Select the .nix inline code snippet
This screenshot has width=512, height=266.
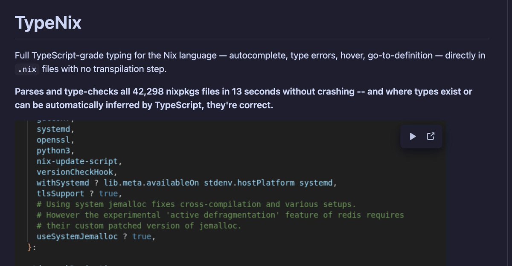pyautogui.click(x=26, y=69)
